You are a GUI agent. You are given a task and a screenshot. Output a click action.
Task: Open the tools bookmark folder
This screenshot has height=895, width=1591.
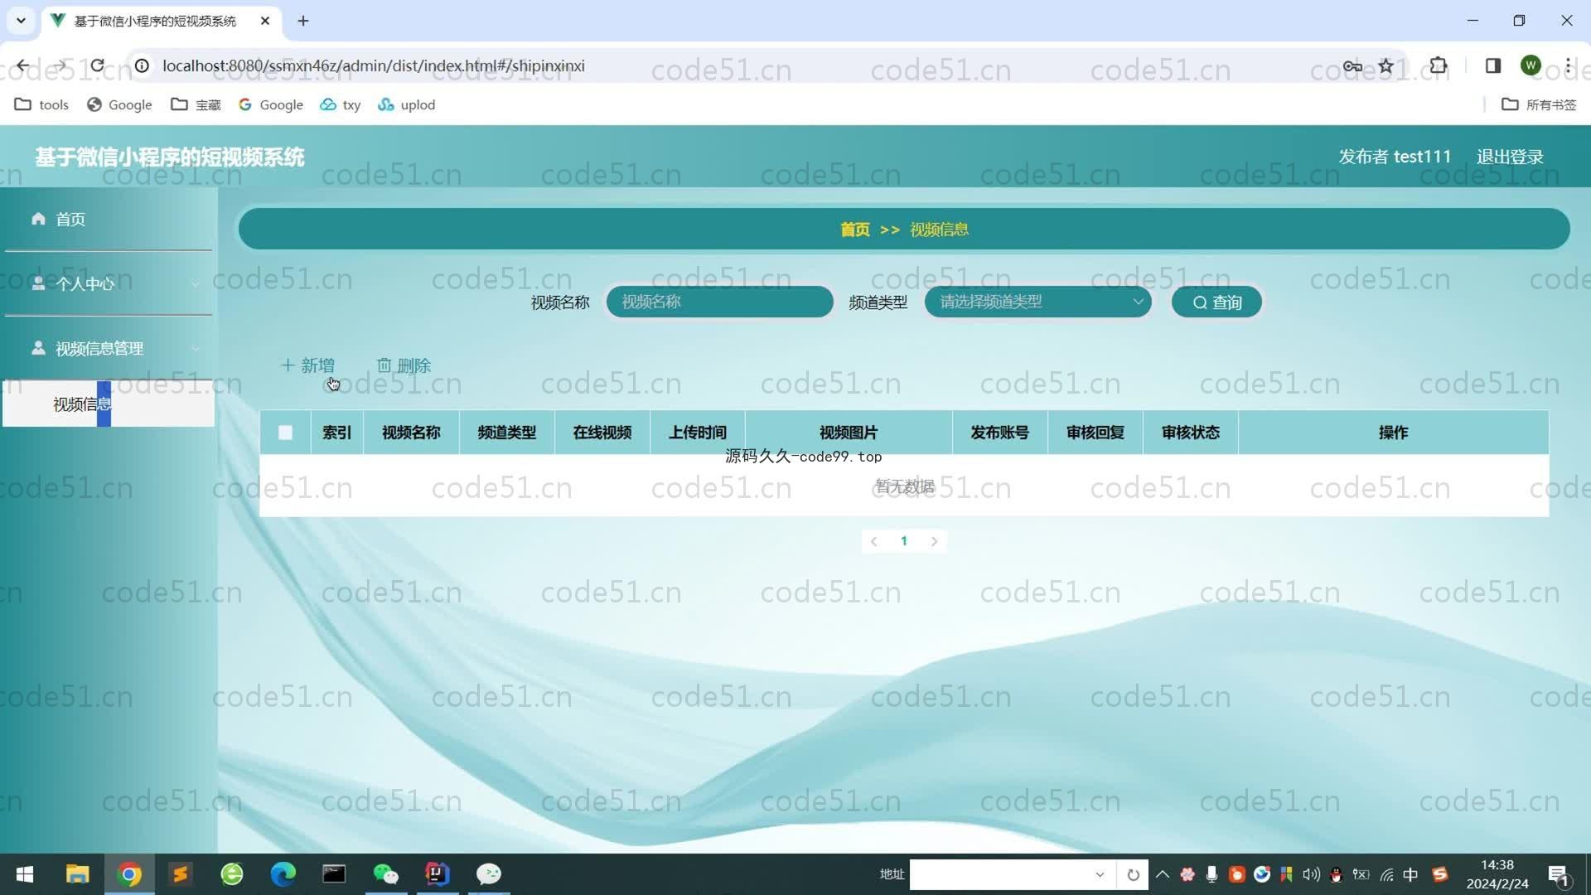click(x=42, y=104)
